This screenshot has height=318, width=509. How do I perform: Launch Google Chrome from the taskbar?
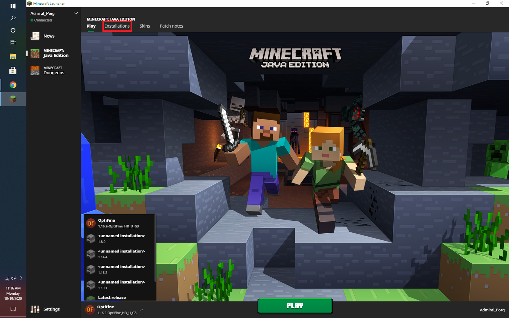point(13,85)
